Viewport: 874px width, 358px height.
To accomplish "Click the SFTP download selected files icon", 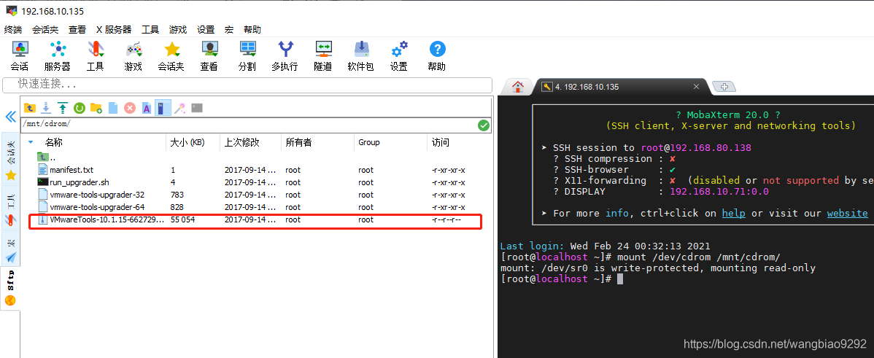I will pyautogui.click(x=46, y=107).
